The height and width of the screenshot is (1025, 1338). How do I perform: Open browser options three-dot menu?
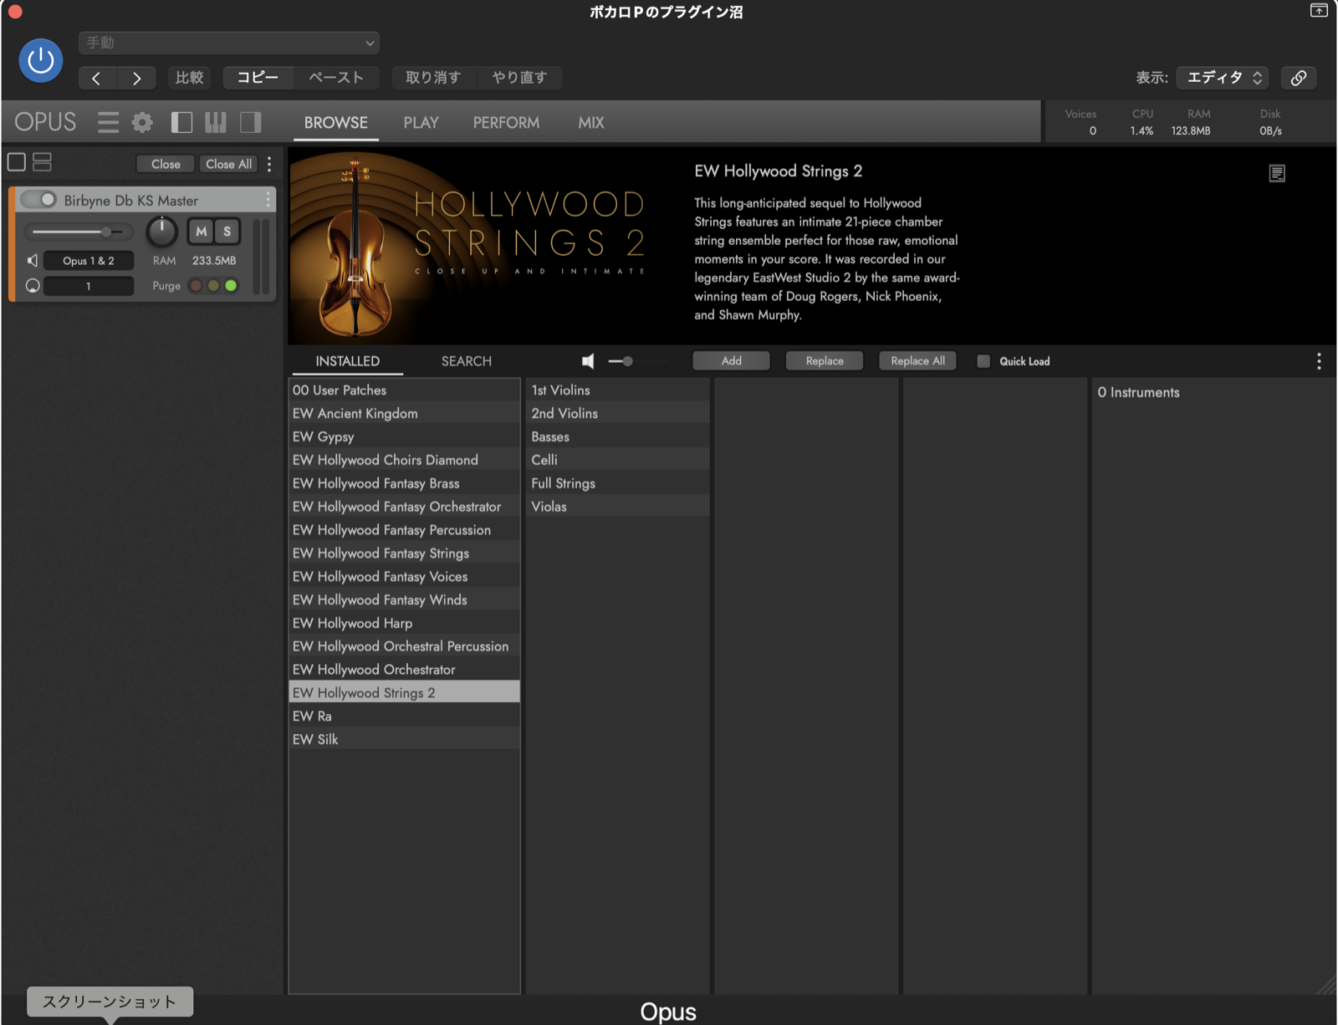[1319, 361]
